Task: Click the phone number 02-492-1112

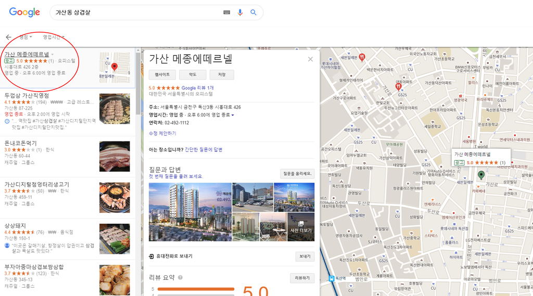Action: click(x=177, y=123)
